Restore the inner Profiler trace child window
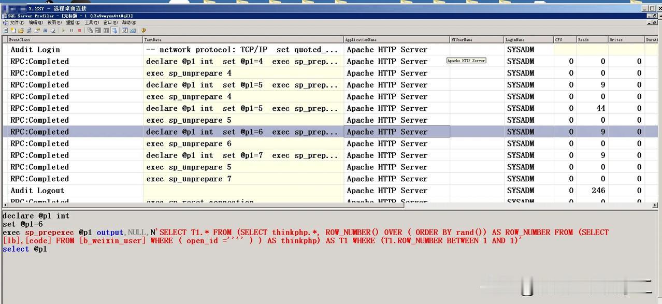Viewport: 662px width, 304px height. [x=654, y=22]
